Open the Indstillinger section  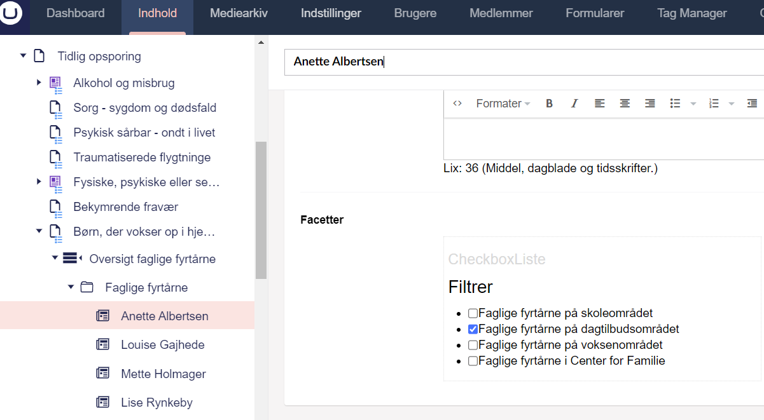coord(331,13)
